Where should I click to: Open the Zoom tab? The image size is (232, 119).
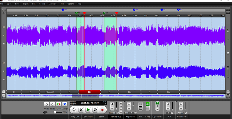[x=101, y=117]
